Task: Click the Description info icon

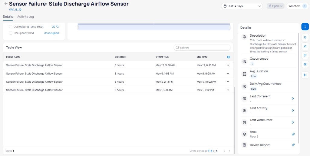Action: [x=244, y=37]
